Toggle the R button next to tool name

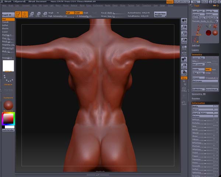click(217, 21)
